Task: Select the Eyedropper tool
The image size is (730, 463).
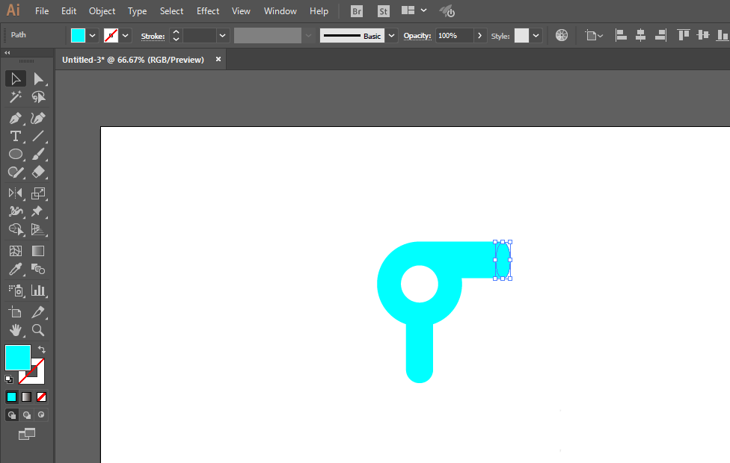Action: [x=15, y=270]
